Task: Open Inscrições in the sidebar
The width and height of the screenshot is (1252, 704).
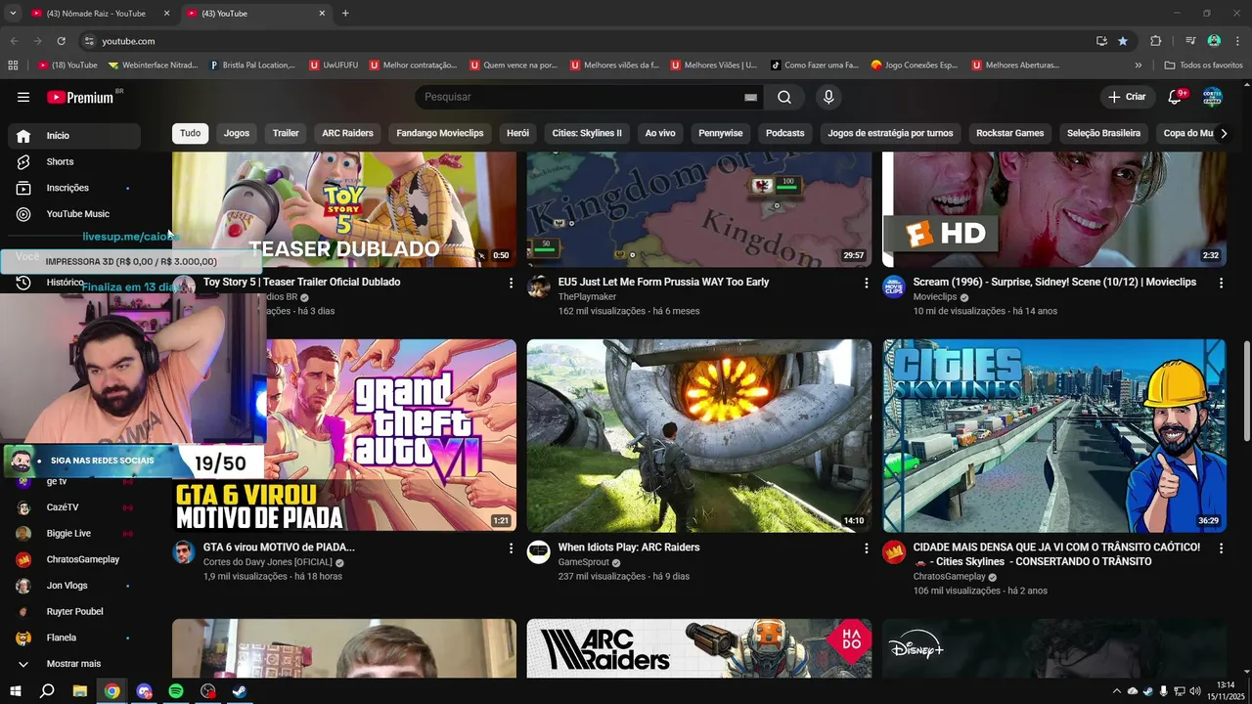Action: click(x=73, y=188)
